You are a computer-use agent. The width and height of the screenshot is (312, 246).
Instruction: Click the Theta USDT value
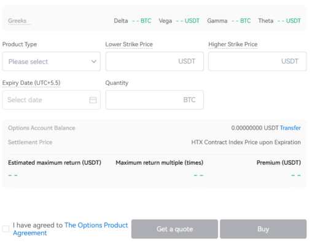click(x=289, y=21)
